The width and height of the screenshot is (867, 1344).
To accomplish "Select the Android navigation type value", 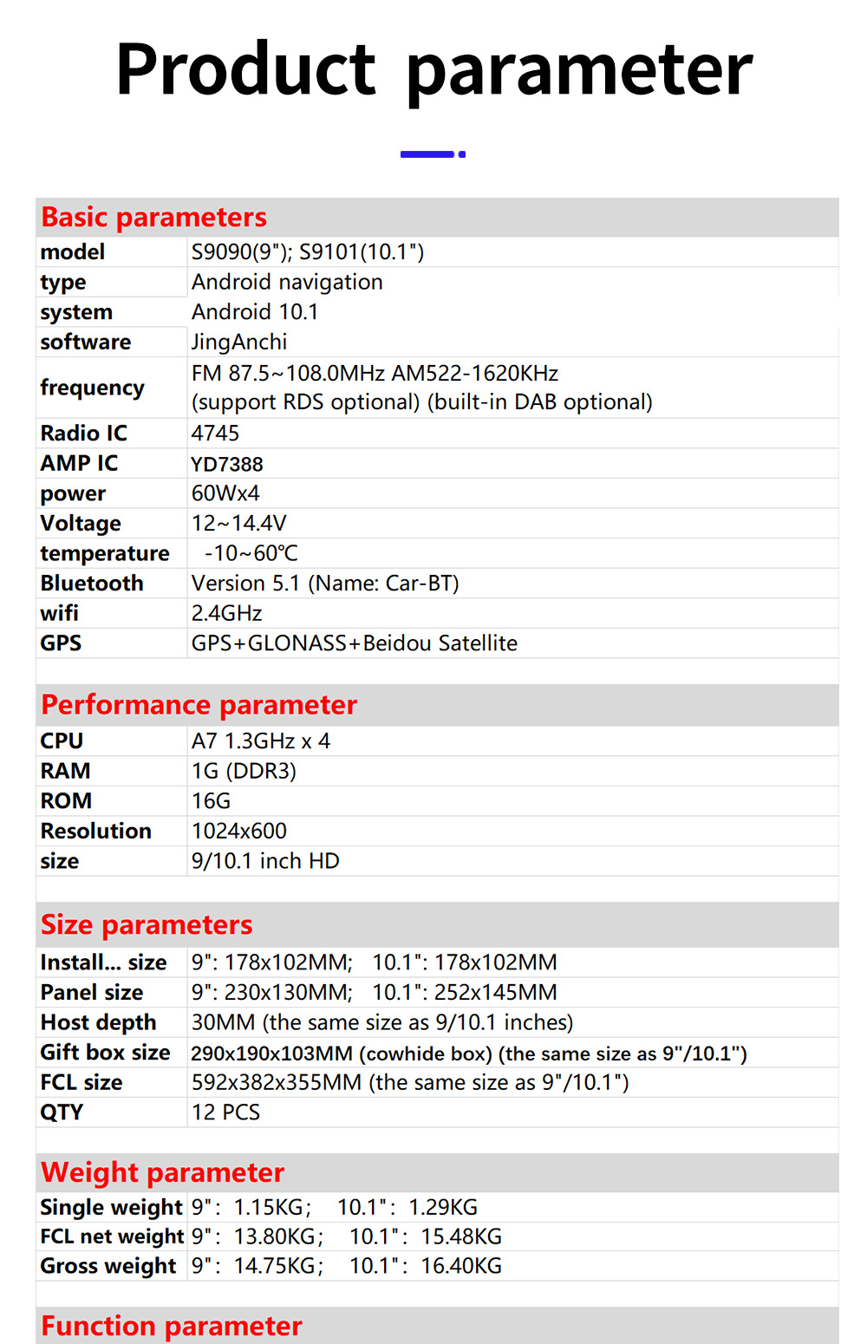I will coord(287,283).
